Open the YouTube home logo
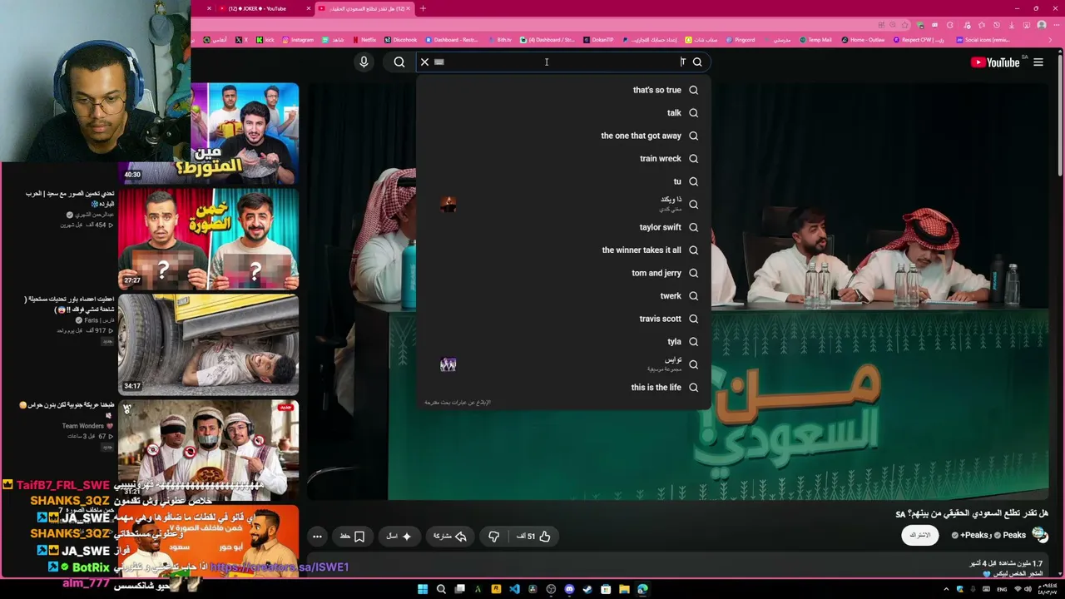This screenshot has width=1065, height=599. click(995, 62)
